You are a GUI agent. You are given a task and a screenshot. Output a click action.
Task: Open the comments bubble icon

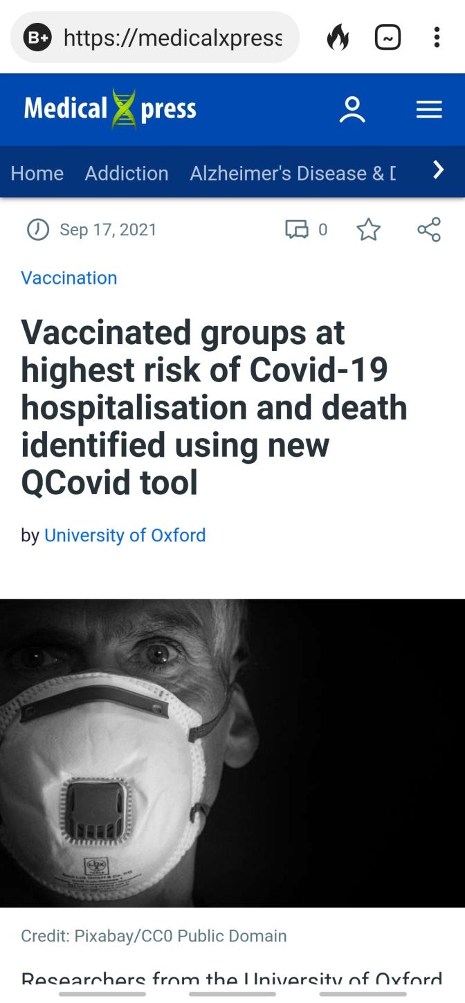pyautogui.click(x=298, y=229)
